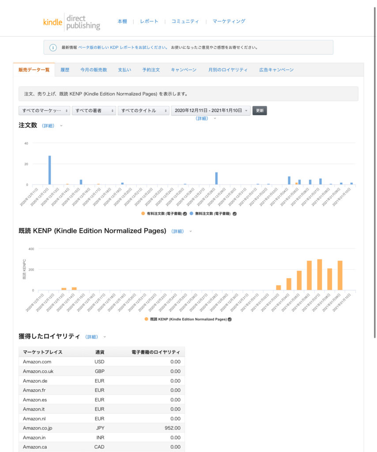
Task: Switch to the 予約注文 tab
Action: point(151,70)
